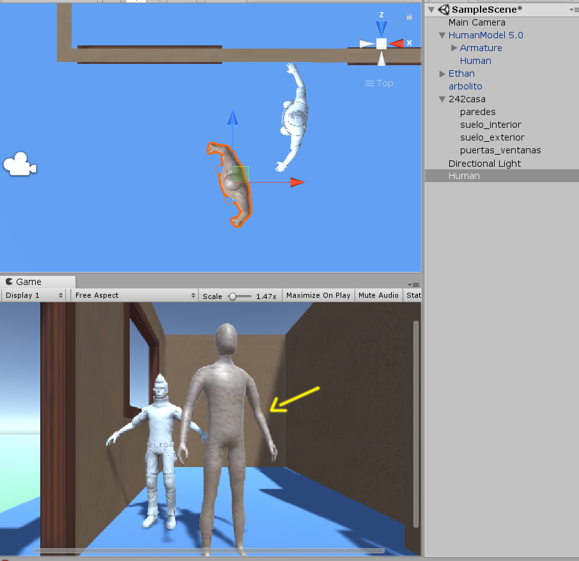Image resolution: width=579 pixels, height=561 pixels.
Task: Toggle Maximize On Play
Action: point(318,295)
